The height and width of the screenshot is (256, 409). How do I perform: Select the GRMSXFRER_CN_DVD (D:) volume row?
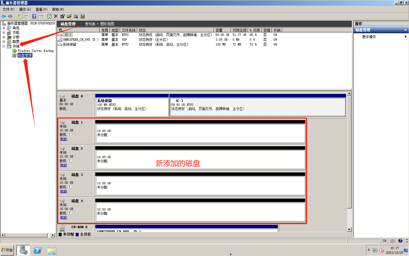169,40
